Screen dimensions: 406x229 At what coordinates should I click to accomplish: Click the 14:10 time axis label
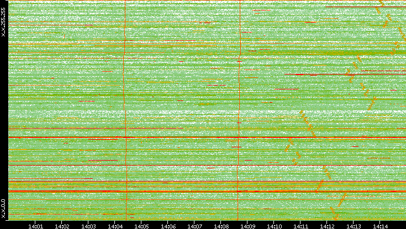(x=274, y=226)
